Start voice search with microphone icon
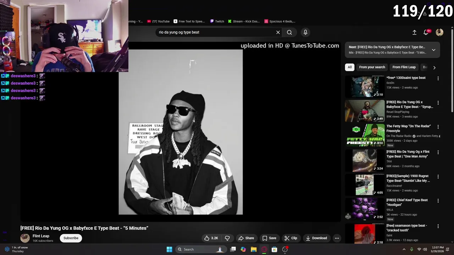The height and width of the screenshot is (255, 454). pyautogui.click(x=305, y=32)
